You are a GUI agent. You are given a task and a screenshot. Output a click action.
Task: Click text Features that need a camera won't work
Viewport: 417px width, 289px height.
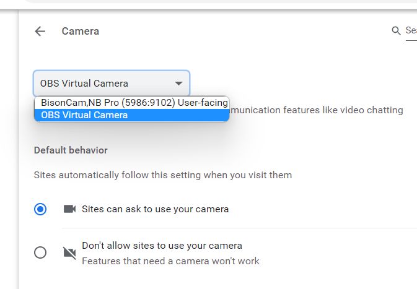pos(170,261)
